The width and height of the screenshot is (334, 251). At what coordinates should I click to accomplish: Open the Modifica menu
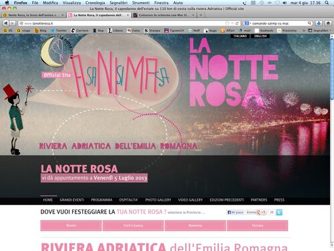50,3
